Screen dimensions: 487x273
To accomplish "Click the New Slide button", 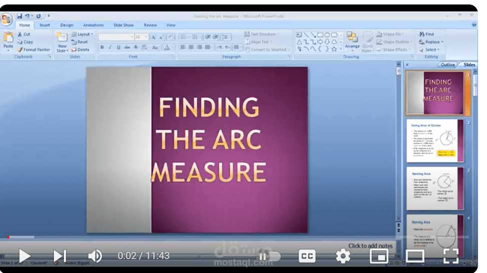I will tap(62, 42).
